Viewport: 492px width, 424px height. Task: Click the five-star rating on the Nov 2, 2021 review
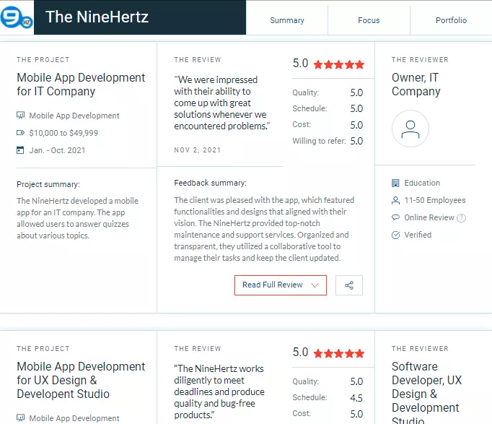pos(339,65)
